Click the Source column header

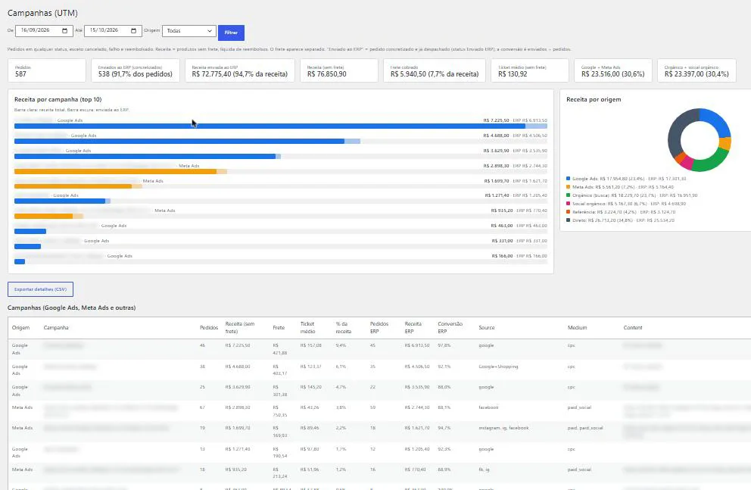[487, 328]
